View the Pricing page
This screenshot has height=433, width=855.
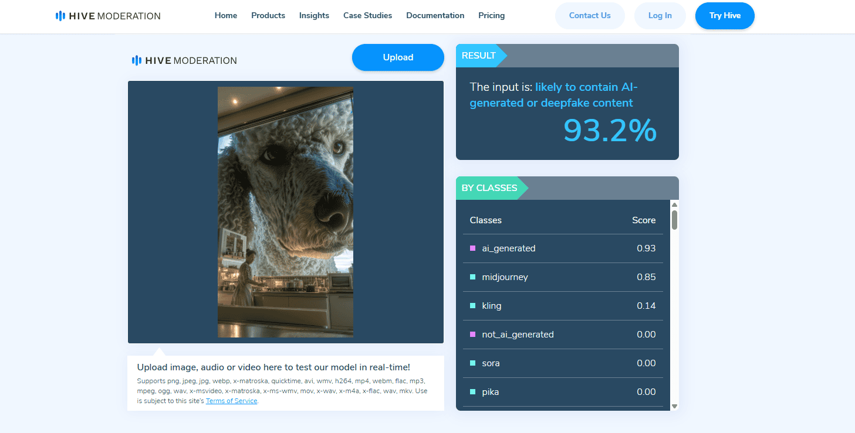coord(491,16)
